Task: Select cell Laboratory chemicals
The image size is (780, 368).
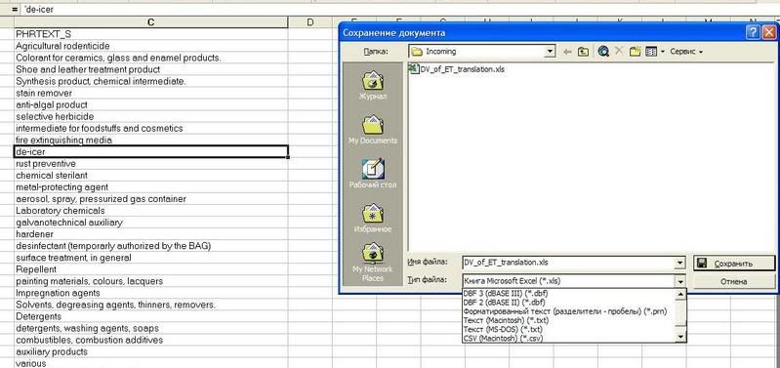Action: tap(150, 211)
